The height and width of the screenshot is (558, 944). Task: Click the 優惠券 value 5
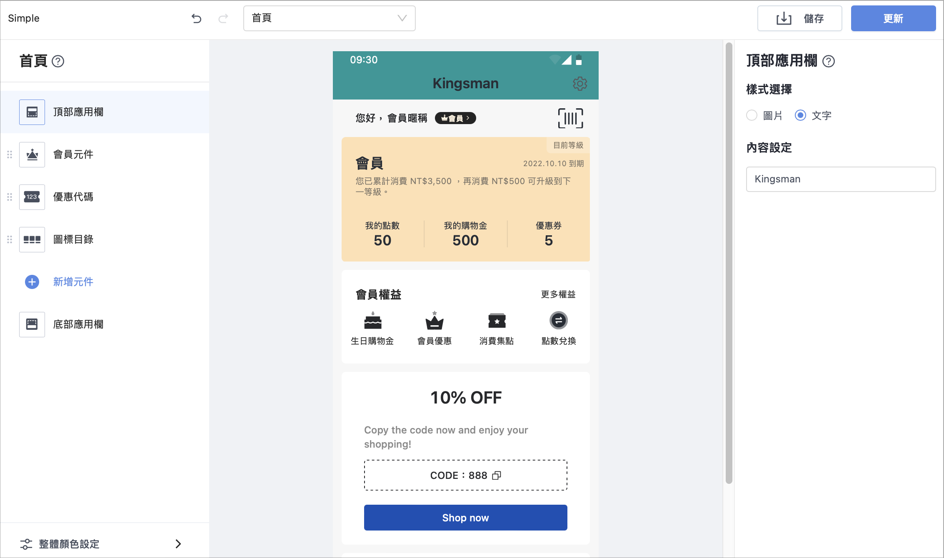coord(549,240)
